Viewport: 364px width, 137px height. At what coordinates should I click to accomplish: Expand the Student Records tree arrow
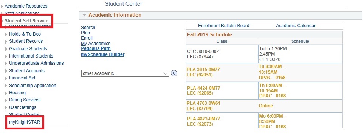tap(6, 41)
